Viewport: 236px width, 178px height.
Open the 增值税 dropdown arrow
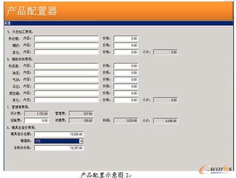[x=81, y=141]
